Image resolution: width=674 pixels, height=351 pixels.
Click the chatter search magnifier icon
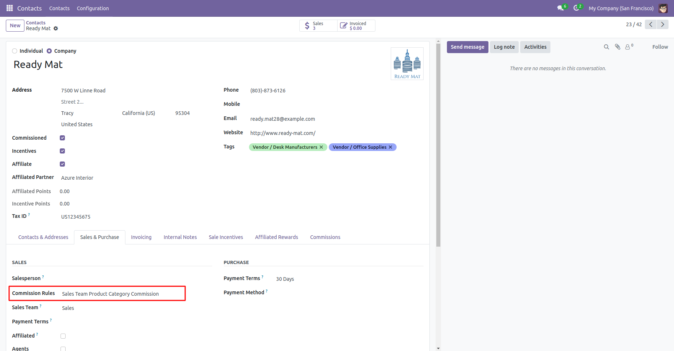[607, 47]
